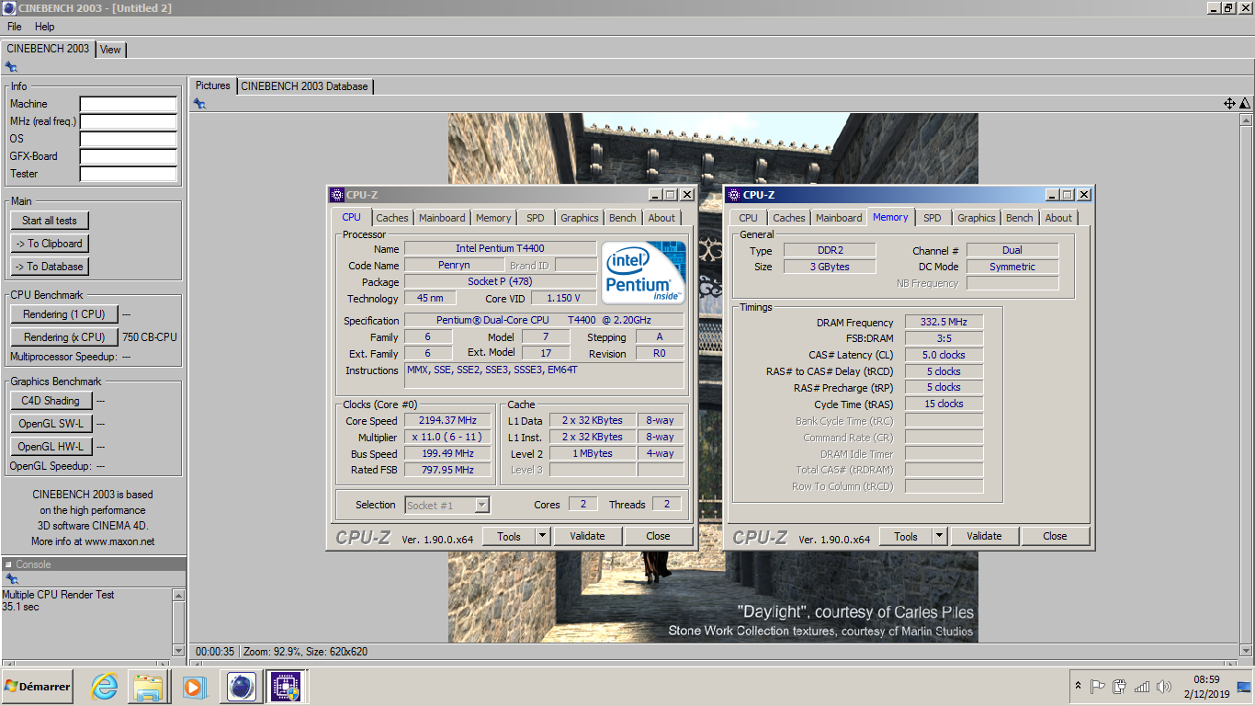Open Action Center flag tray icon
The height and width of the screenshot is (706, 1255).
(1097, 686)
